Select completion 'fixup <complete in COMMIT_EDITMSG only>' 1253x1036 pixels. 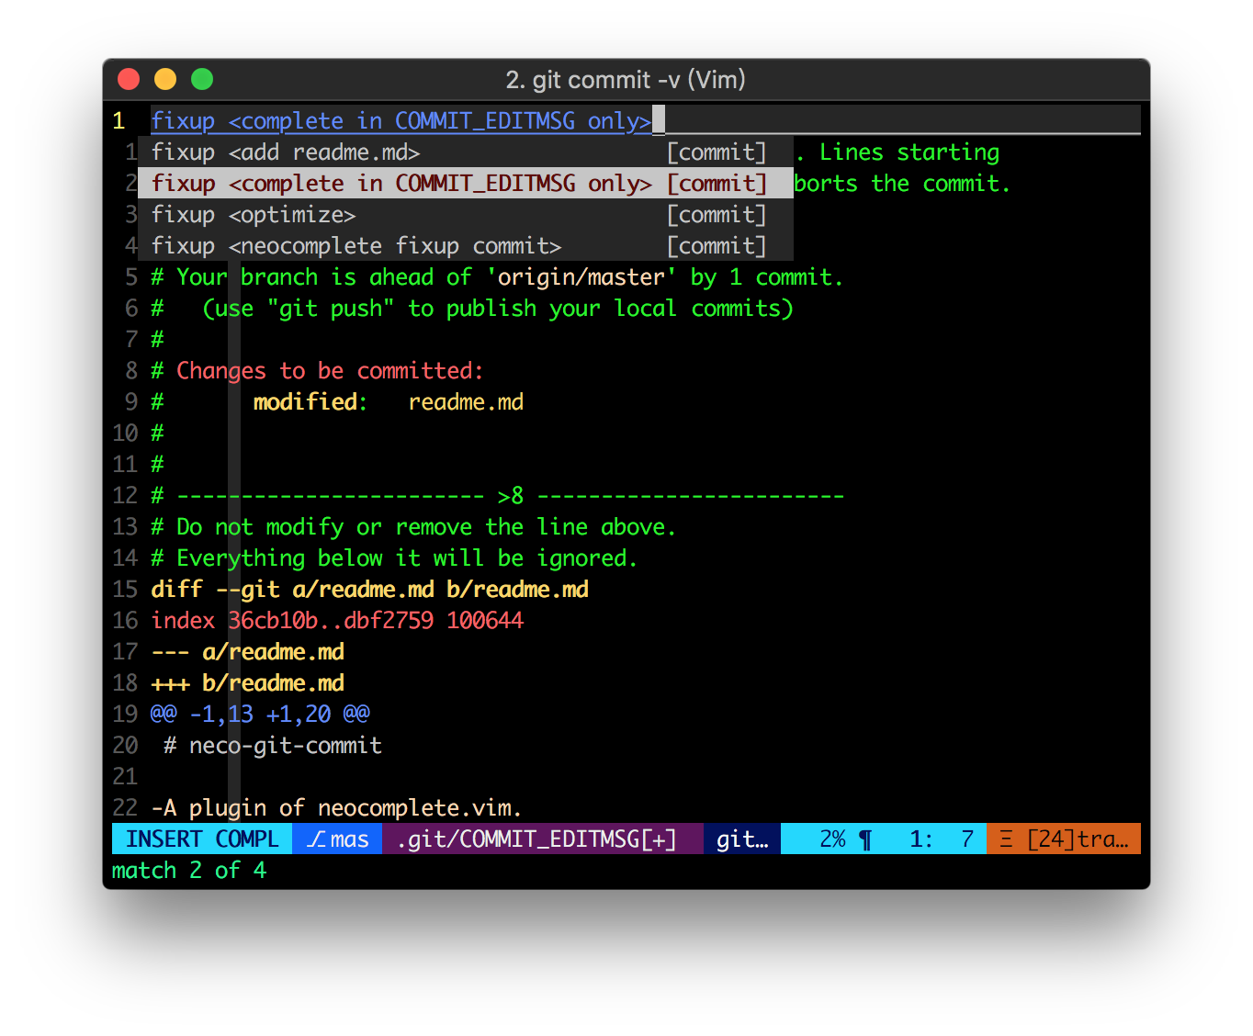tap(466, 184)
